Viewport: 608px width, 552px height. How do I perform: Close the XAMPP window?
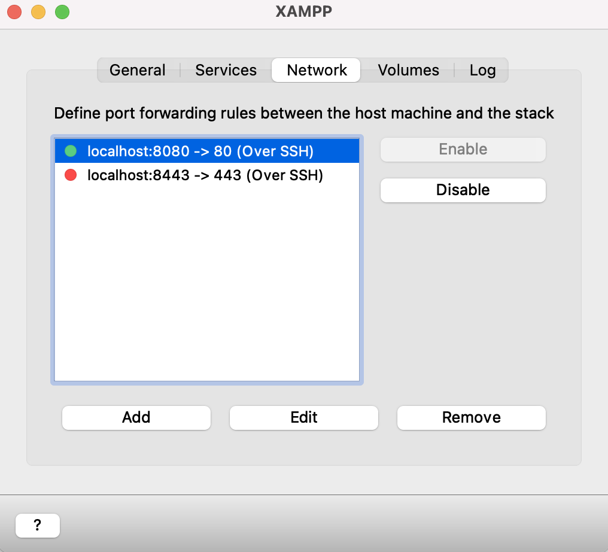[x=14, y=12]
